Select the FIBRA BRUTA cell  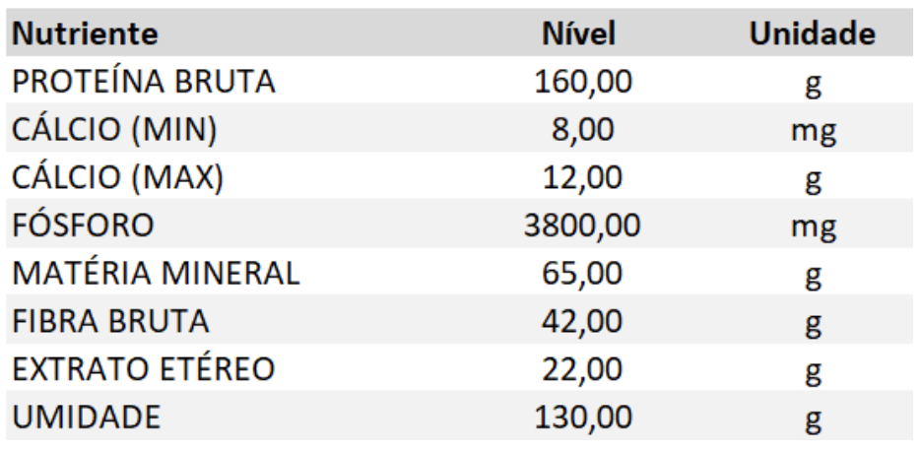113,322
